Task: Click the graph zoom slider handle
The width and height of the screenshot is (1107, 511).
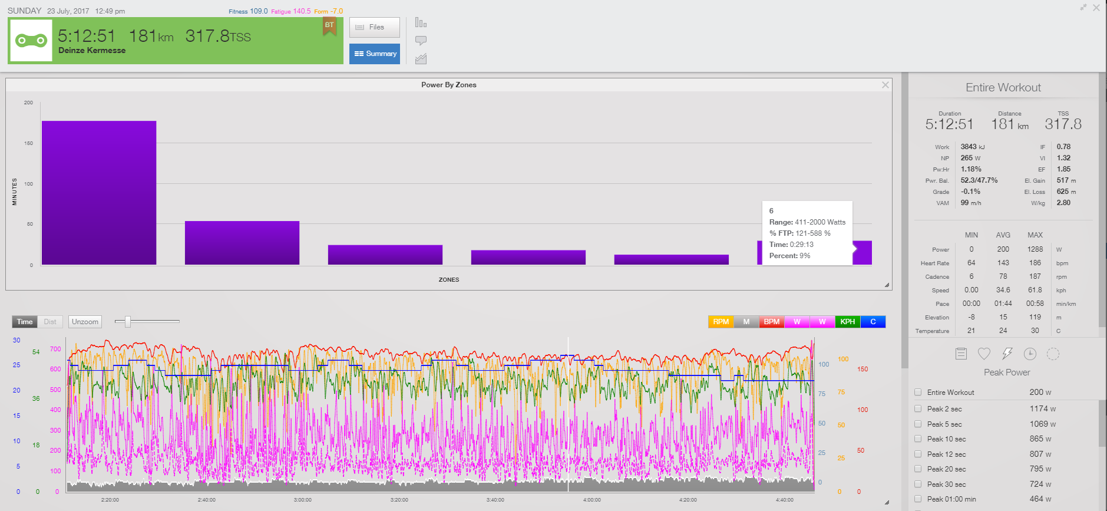Action: pyautogui.click(x=127, y=321)
